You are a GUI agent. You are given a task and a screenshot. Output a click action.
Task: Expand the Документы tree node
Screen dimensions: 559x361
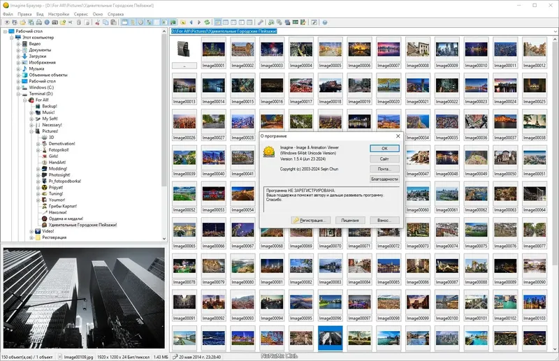click(x=18, y=50)
